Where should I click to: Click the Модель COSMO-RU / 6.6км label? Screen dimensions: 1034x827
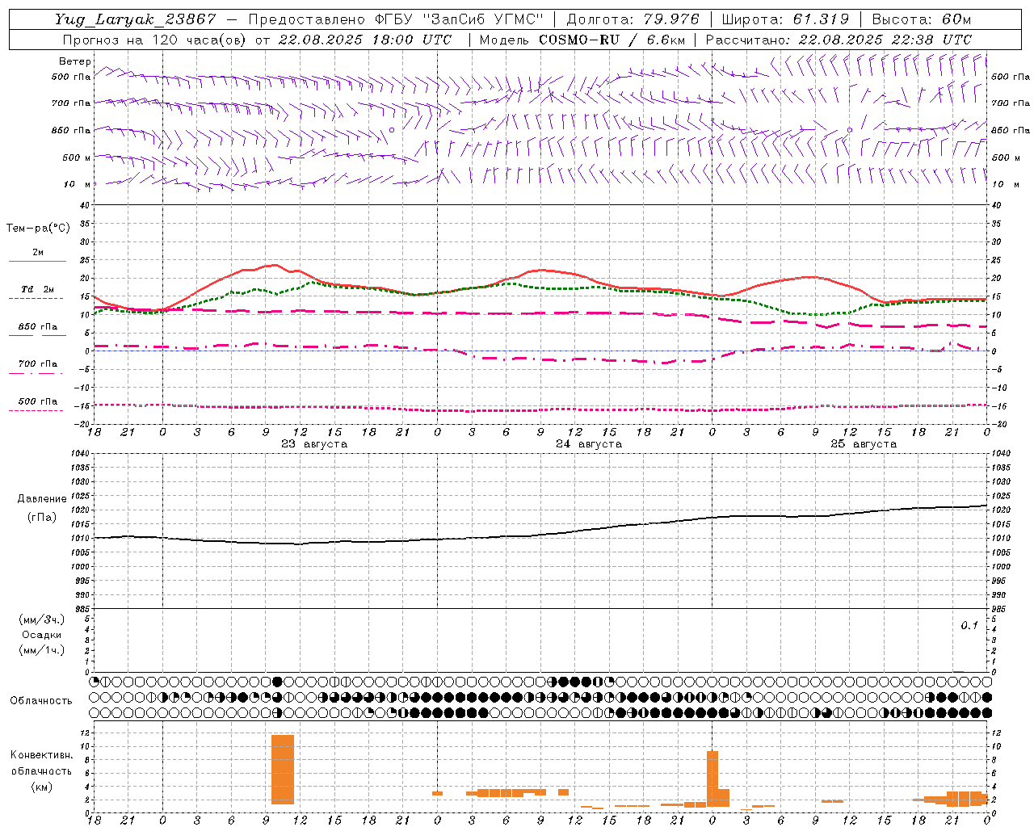582,40
